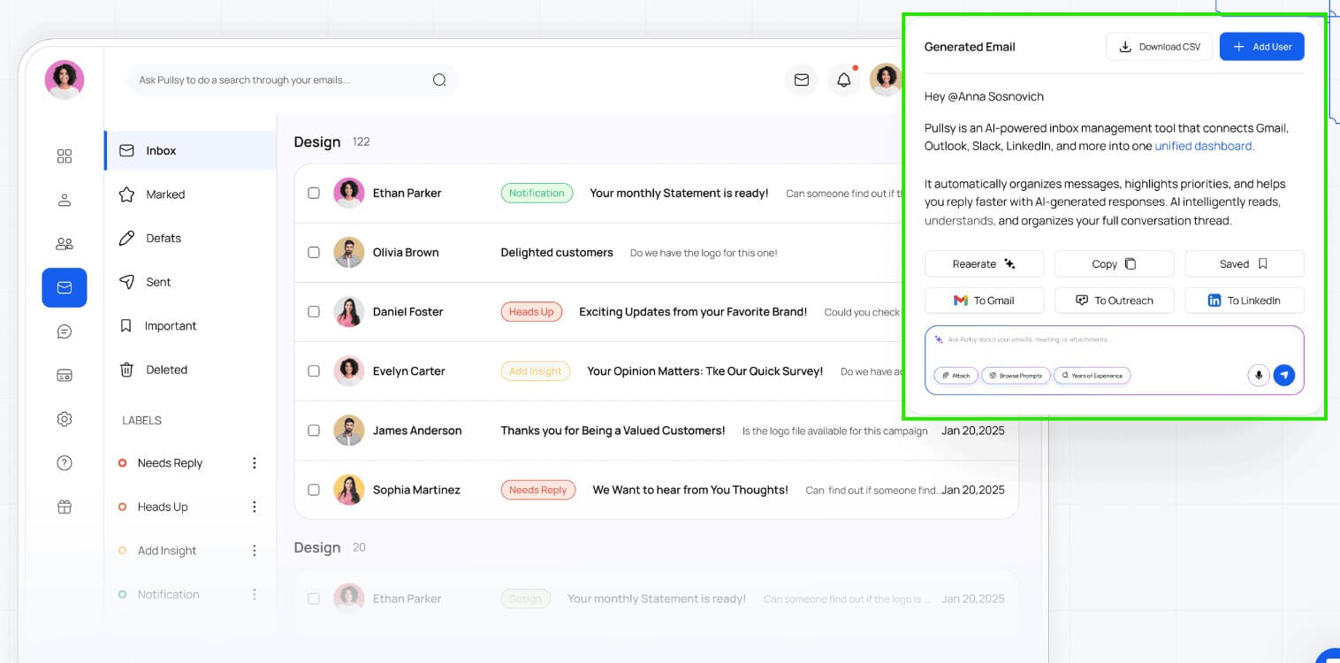Open the single-user contacts icon in left rail

point(65,200)
